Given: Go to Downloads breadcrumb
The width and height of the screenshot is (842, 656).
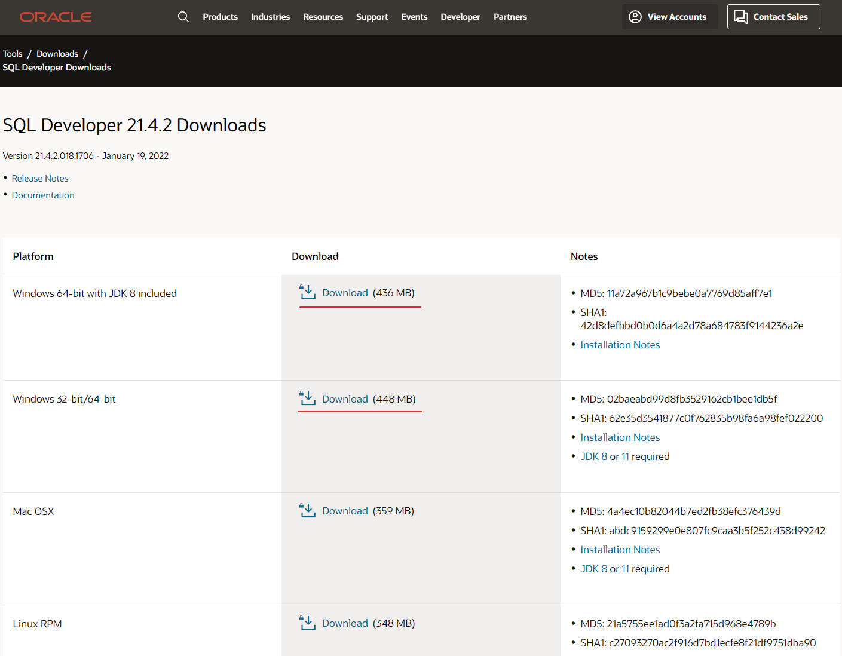Looking at the screenshot, I should pyautogui.click(x=57, y=54).
